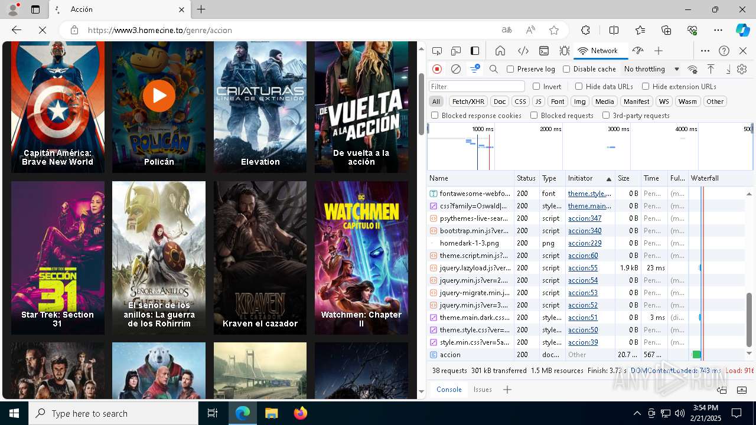Toggle the network filter funnel icon
The width and height of the screenshot is (756, 425).
474,69
